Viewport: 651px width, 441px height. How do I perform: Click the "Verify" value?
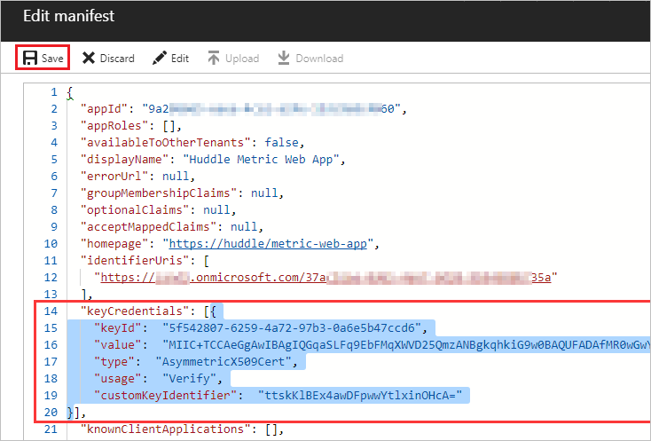pyautogui.click(x=189, y=378)
